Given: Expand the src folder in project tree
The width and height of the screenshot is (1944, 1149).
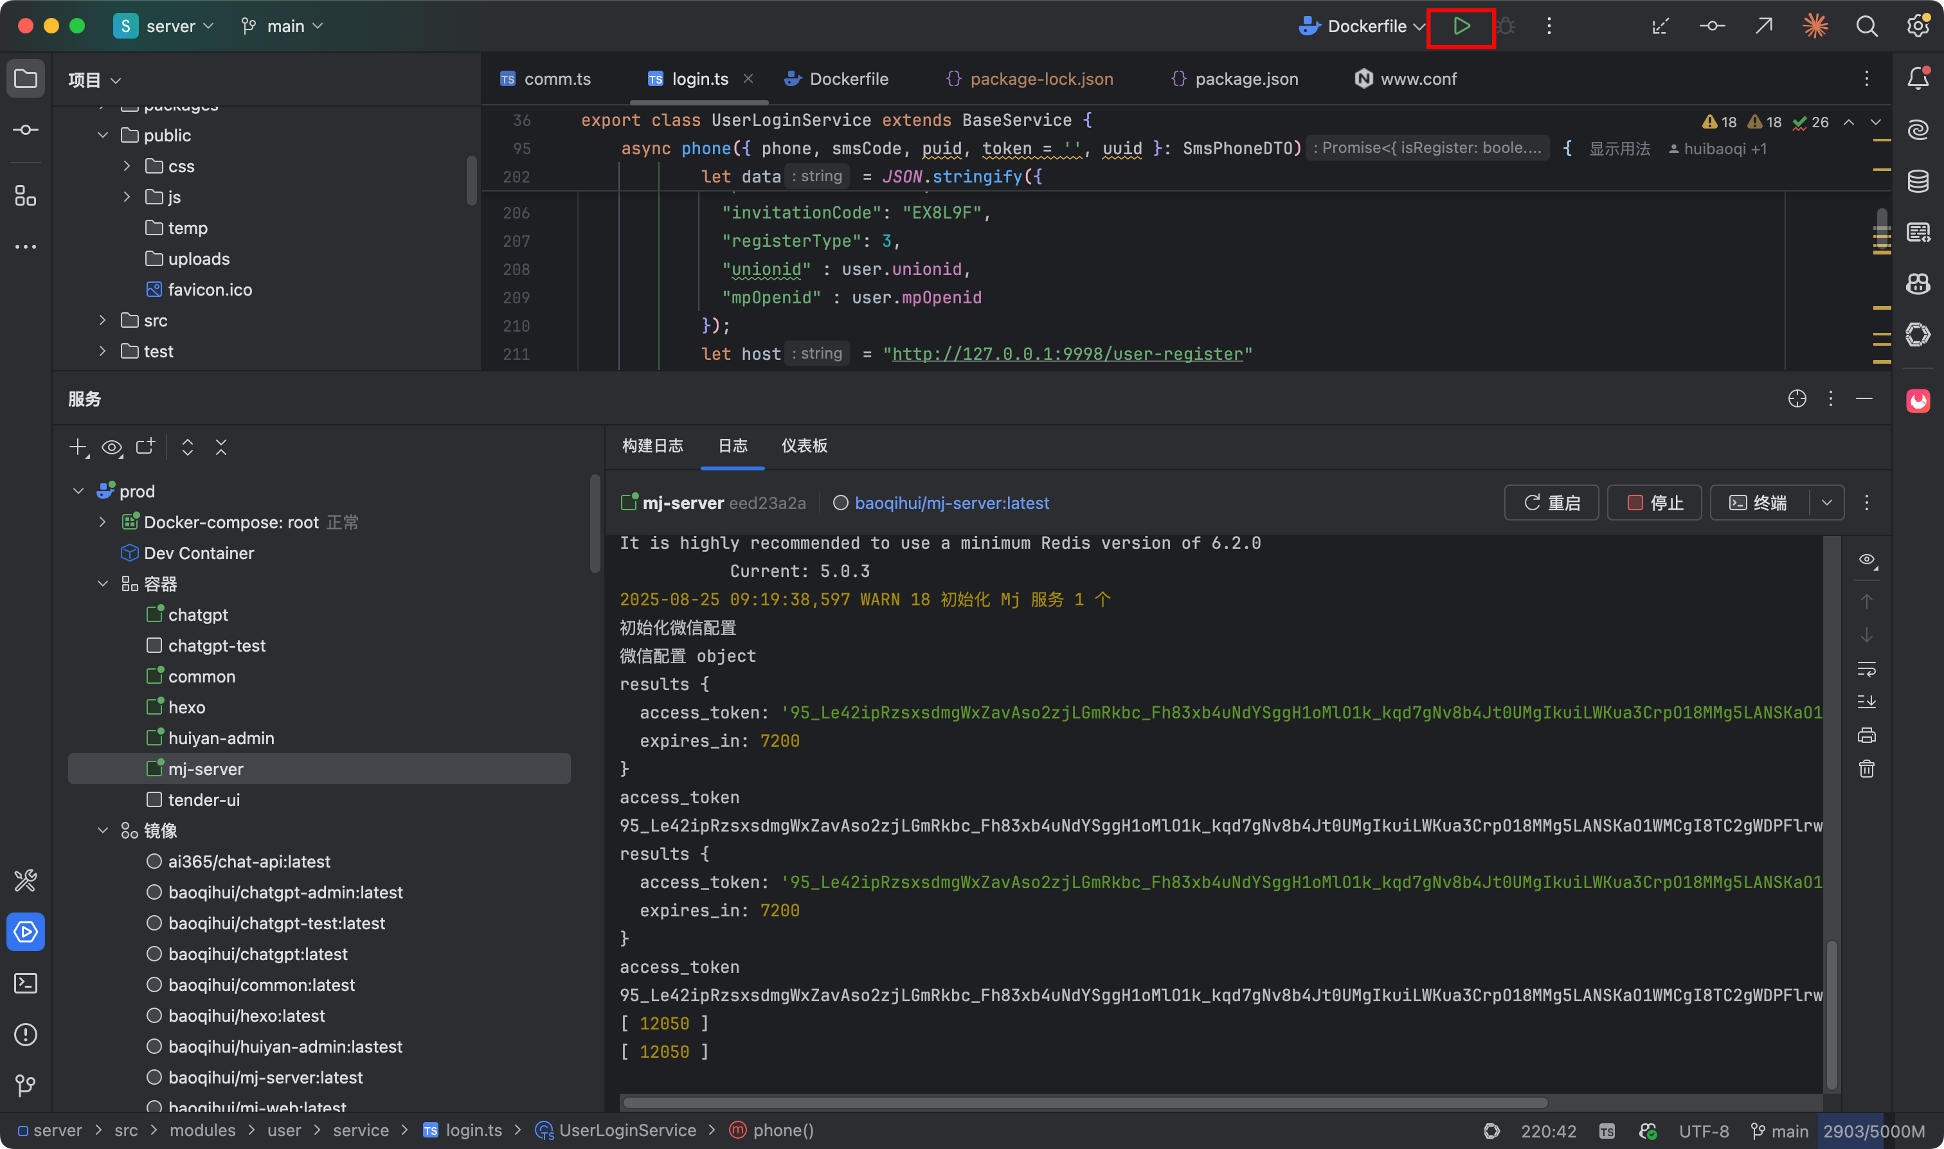Looking at the screenshot, I should tap(102, 321).
